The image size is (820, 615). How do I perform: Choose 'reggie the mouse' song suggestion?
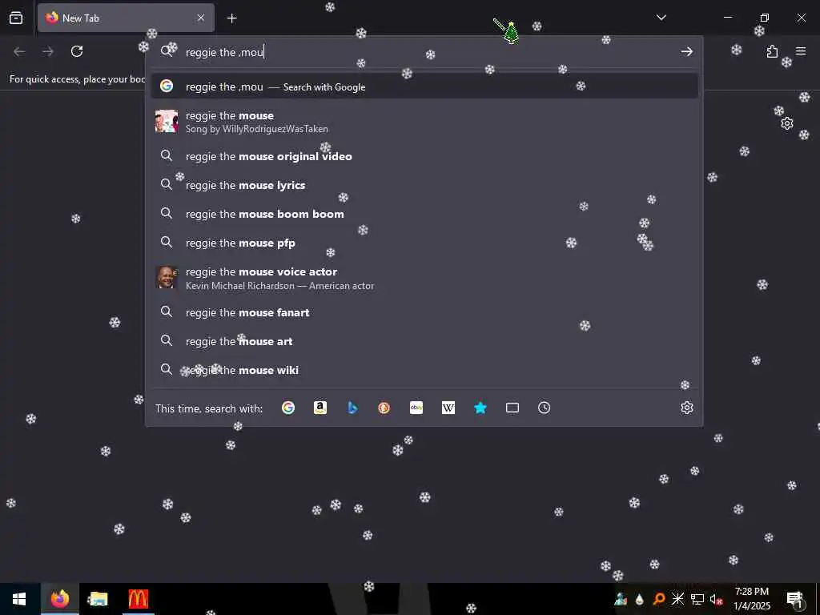424,122
